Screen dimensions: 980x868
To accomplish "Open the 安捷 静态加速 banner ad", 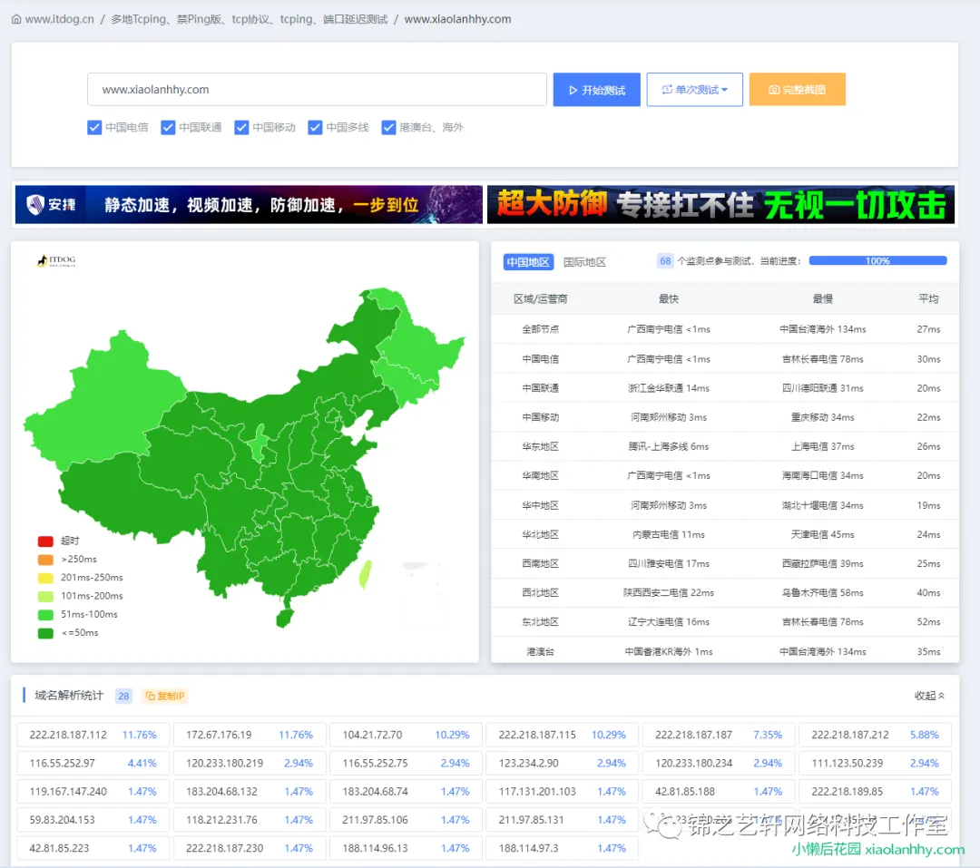I will [249, 204].
